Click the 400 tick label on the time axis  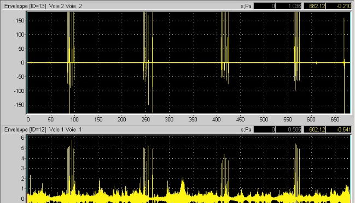pyautogui.click(x=217, y=120)
